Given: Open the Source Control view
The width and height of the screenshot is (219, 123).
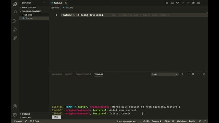Looking at the screenshot, I should [x=15, y=21].
